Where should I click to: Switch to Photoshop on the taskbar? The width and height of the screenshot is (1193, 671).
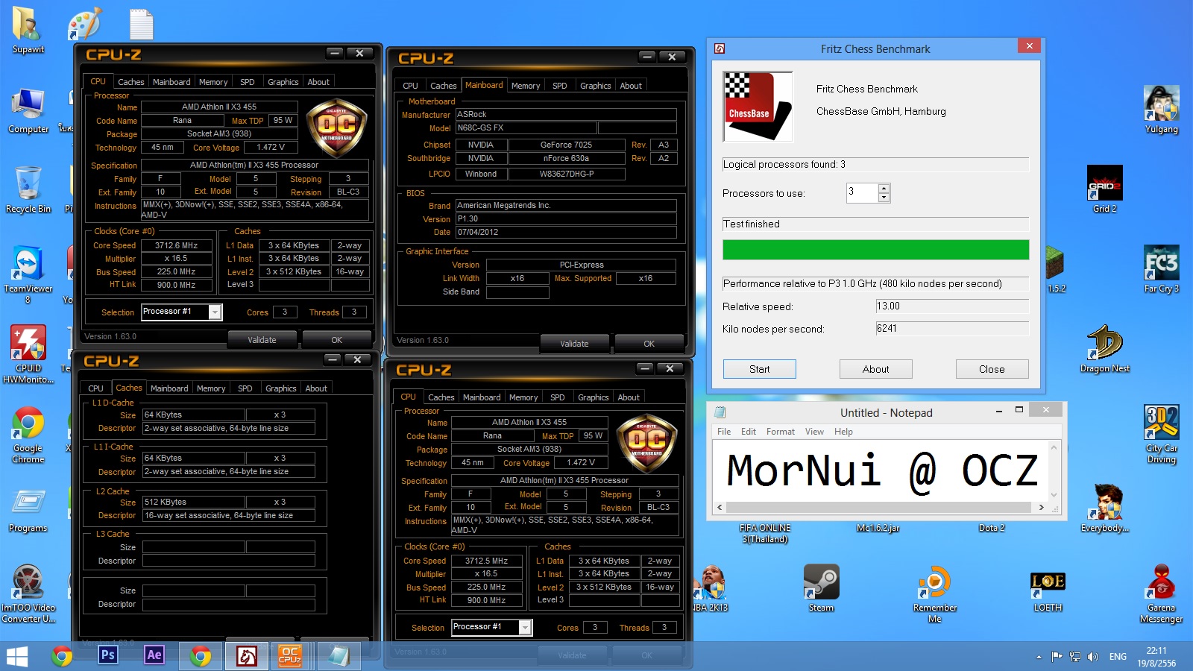108,655
